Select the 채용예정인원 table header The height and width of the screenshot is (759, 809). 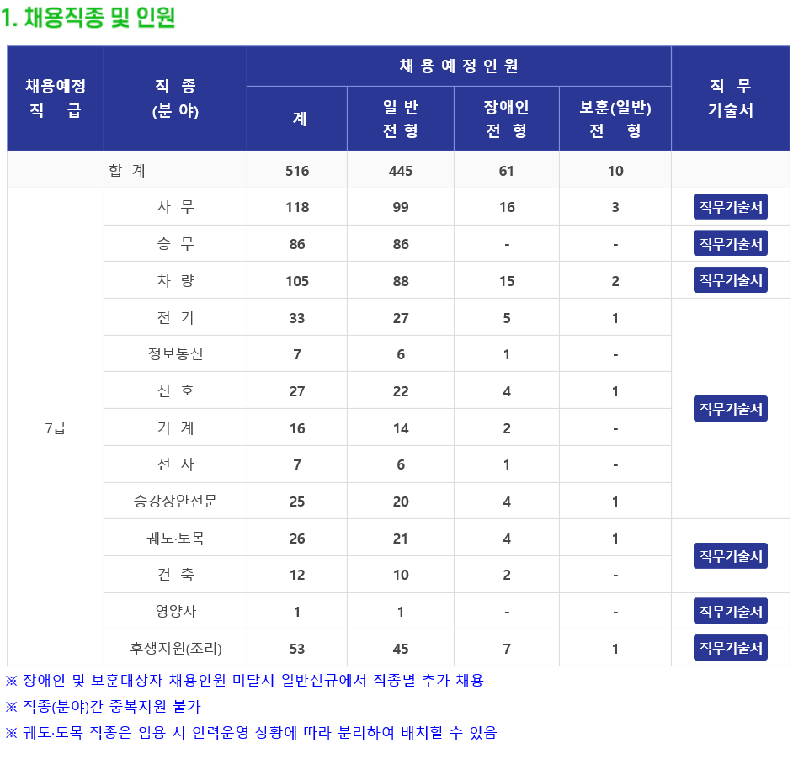point(458,66)
